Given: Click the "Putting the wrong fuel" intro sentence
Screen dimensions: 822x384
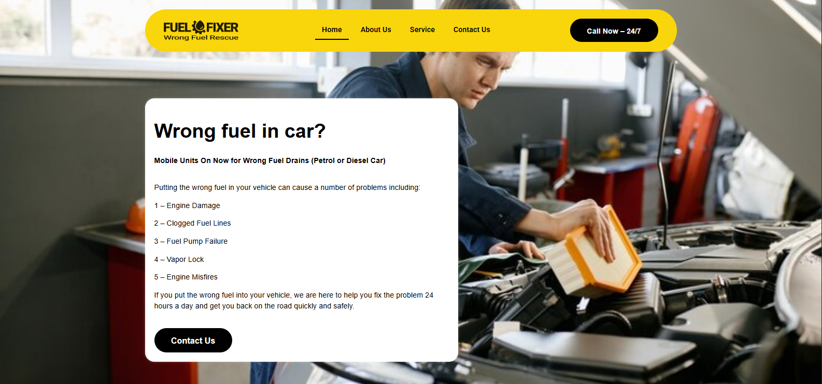Looking at the screenshot, I should click(287, 187).
